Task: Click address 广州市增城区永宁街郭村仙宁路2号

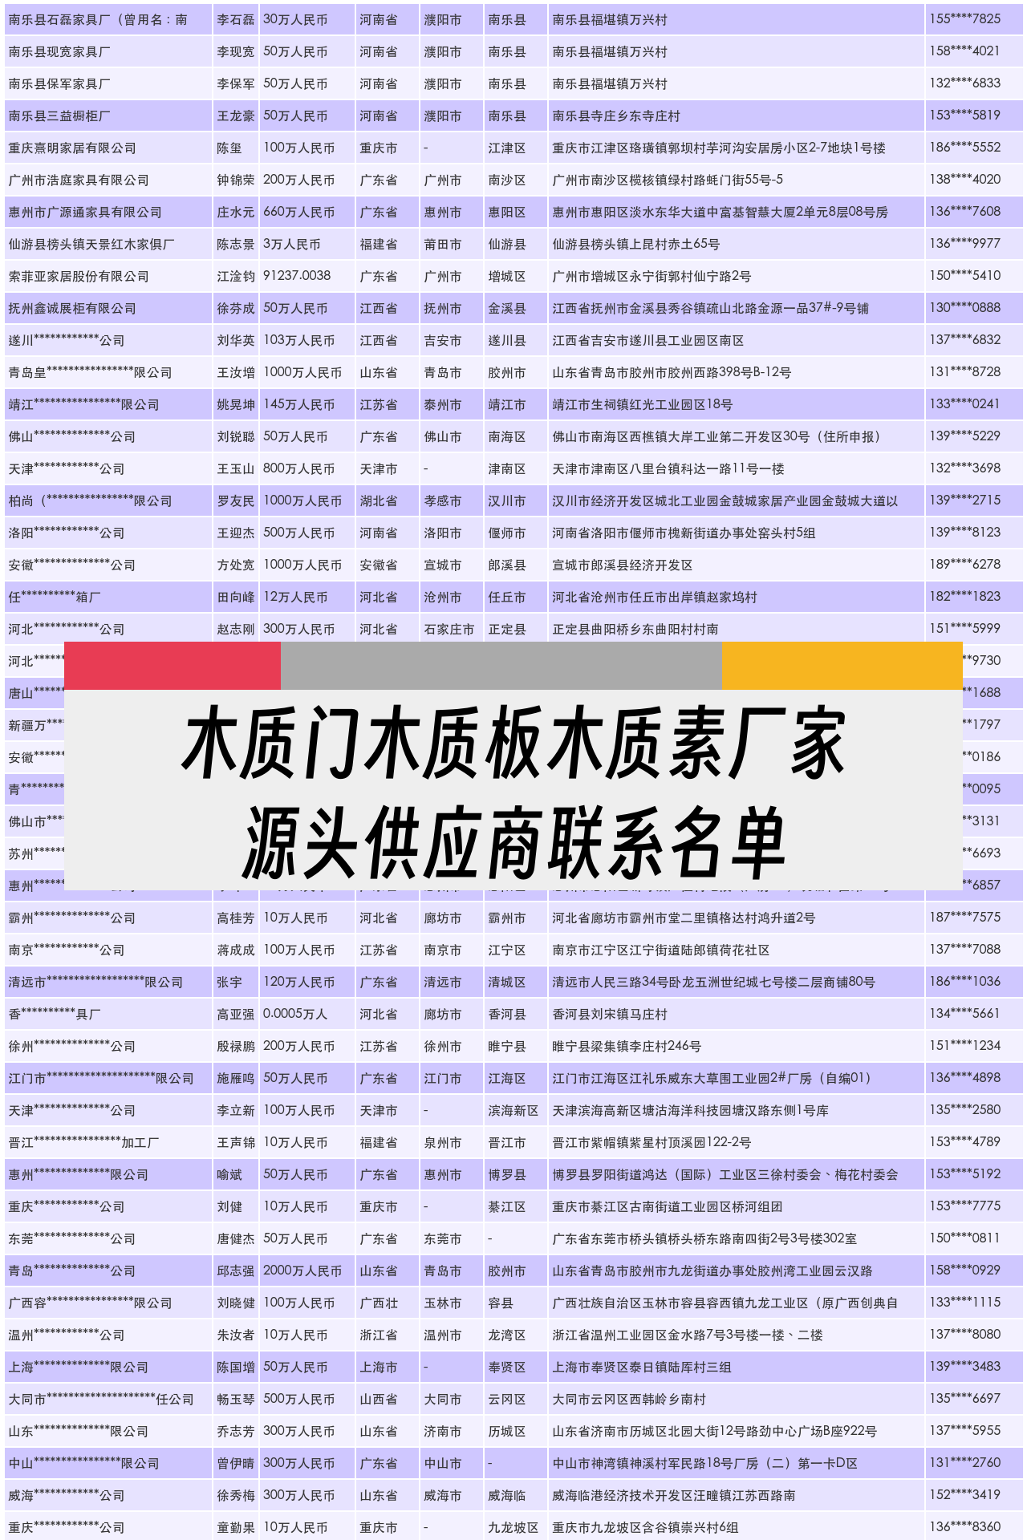Action: pyautogui.click(x=652, y=276)
